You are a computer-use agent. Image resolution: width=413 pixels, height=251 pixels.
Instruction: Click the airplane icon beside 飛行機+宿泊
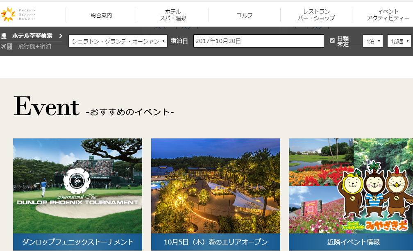point(3,47)
